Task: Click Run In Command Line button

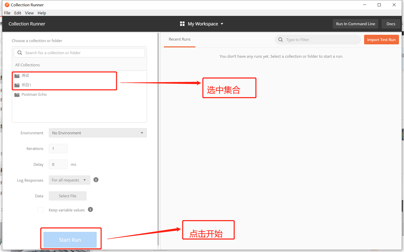Action: [x=355, y=24]
